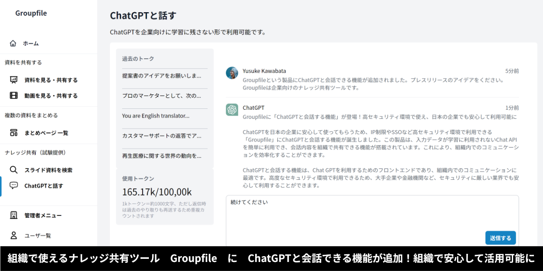Image resolution: width=543 pixels, height=271 pixels.
Task: Click the film icon beside 動画を見る・共有する
Action: click(14, 96)
